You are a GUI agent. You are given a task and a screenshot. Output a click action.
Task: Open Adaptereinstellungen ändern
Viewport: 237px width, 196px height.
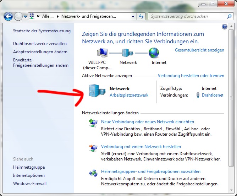[40, 52]
